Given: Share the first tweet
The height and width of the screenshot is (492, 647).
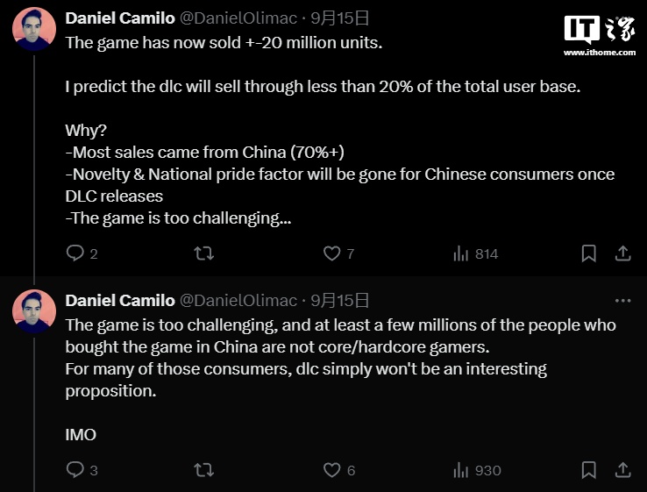Looking at the screenshot, I should (x=623, y=253).
